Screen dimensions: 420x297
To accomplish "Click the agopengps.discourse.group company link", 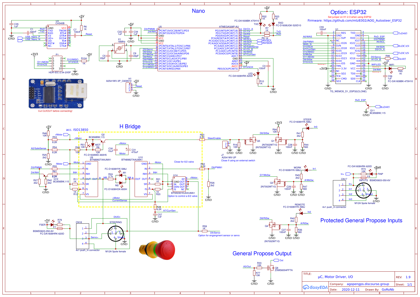I will (x=368, y=284).
